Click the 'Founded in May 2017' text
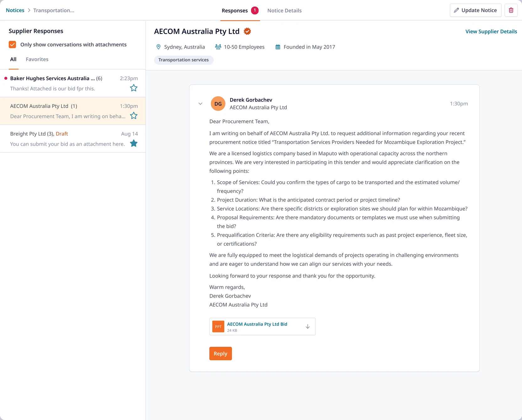The width and height of the screenshot is (522, 420). (x=309, y=47)
